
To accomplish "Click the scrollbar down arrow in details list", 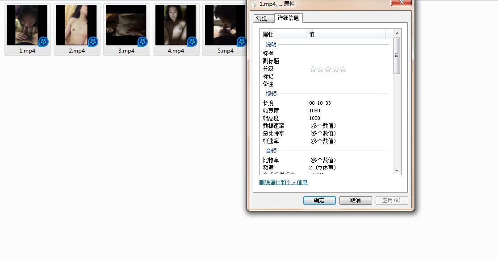I will point(397,171).
